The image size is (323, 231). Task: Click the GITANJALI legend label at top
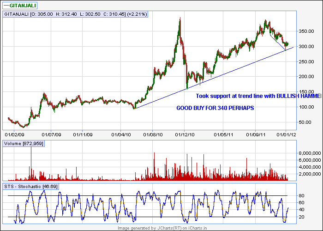20,6
